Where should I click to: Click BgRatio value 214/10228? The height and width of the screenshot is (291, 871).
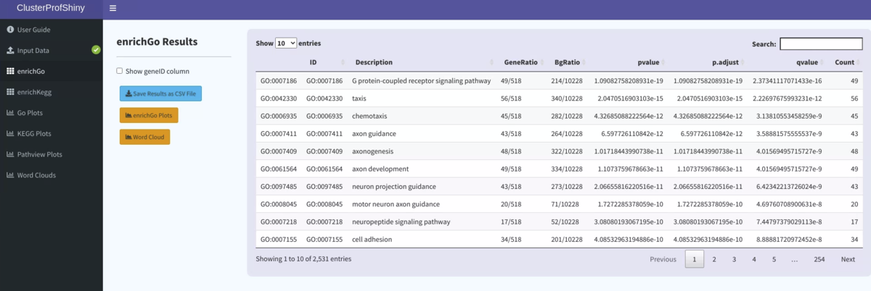566,80
